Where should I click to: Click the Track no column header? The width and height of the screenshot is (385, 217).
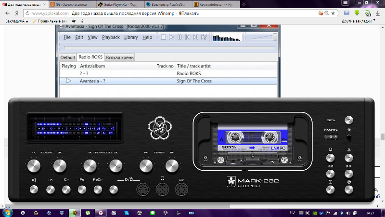[x=164, y=66]
